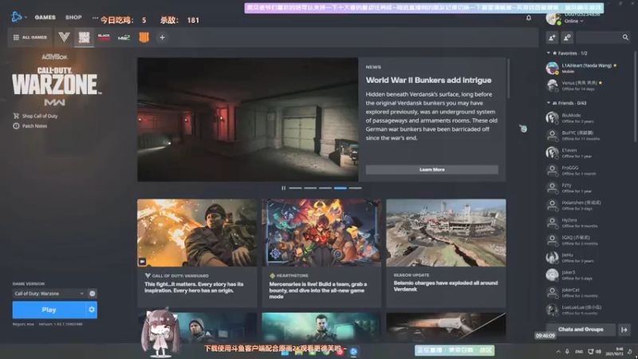Jump to last carousel slide indicator
Screen dimensions: 638x359
tap(355, 188)
